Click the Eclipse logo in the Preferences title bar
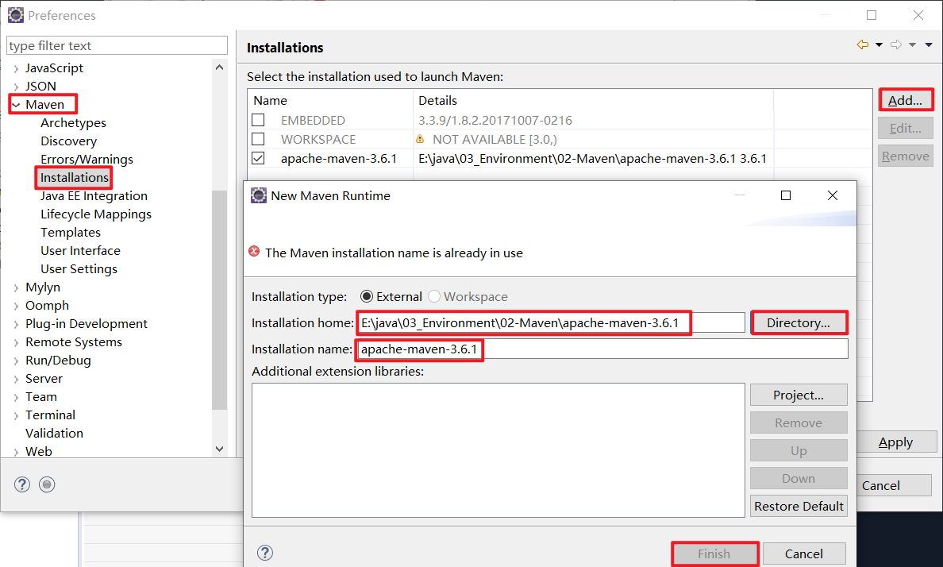 click(15, 14)
